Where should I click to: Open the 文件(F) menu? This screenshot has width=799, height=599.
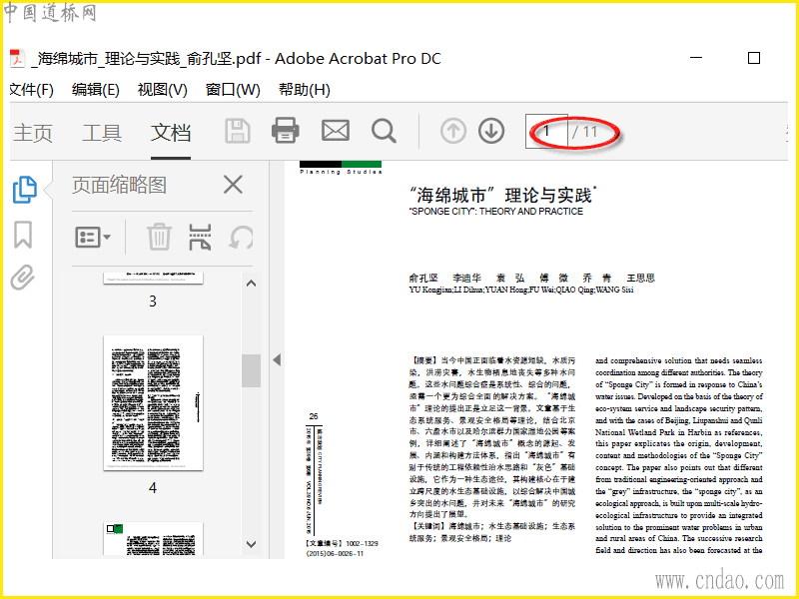click(32, 90)
